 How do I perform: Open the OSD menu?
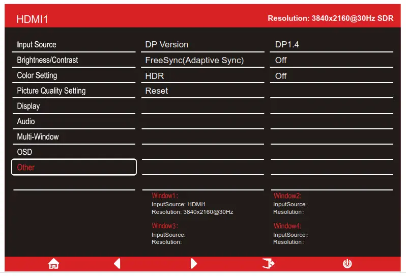pyautogui.click(x=74, y=152)
